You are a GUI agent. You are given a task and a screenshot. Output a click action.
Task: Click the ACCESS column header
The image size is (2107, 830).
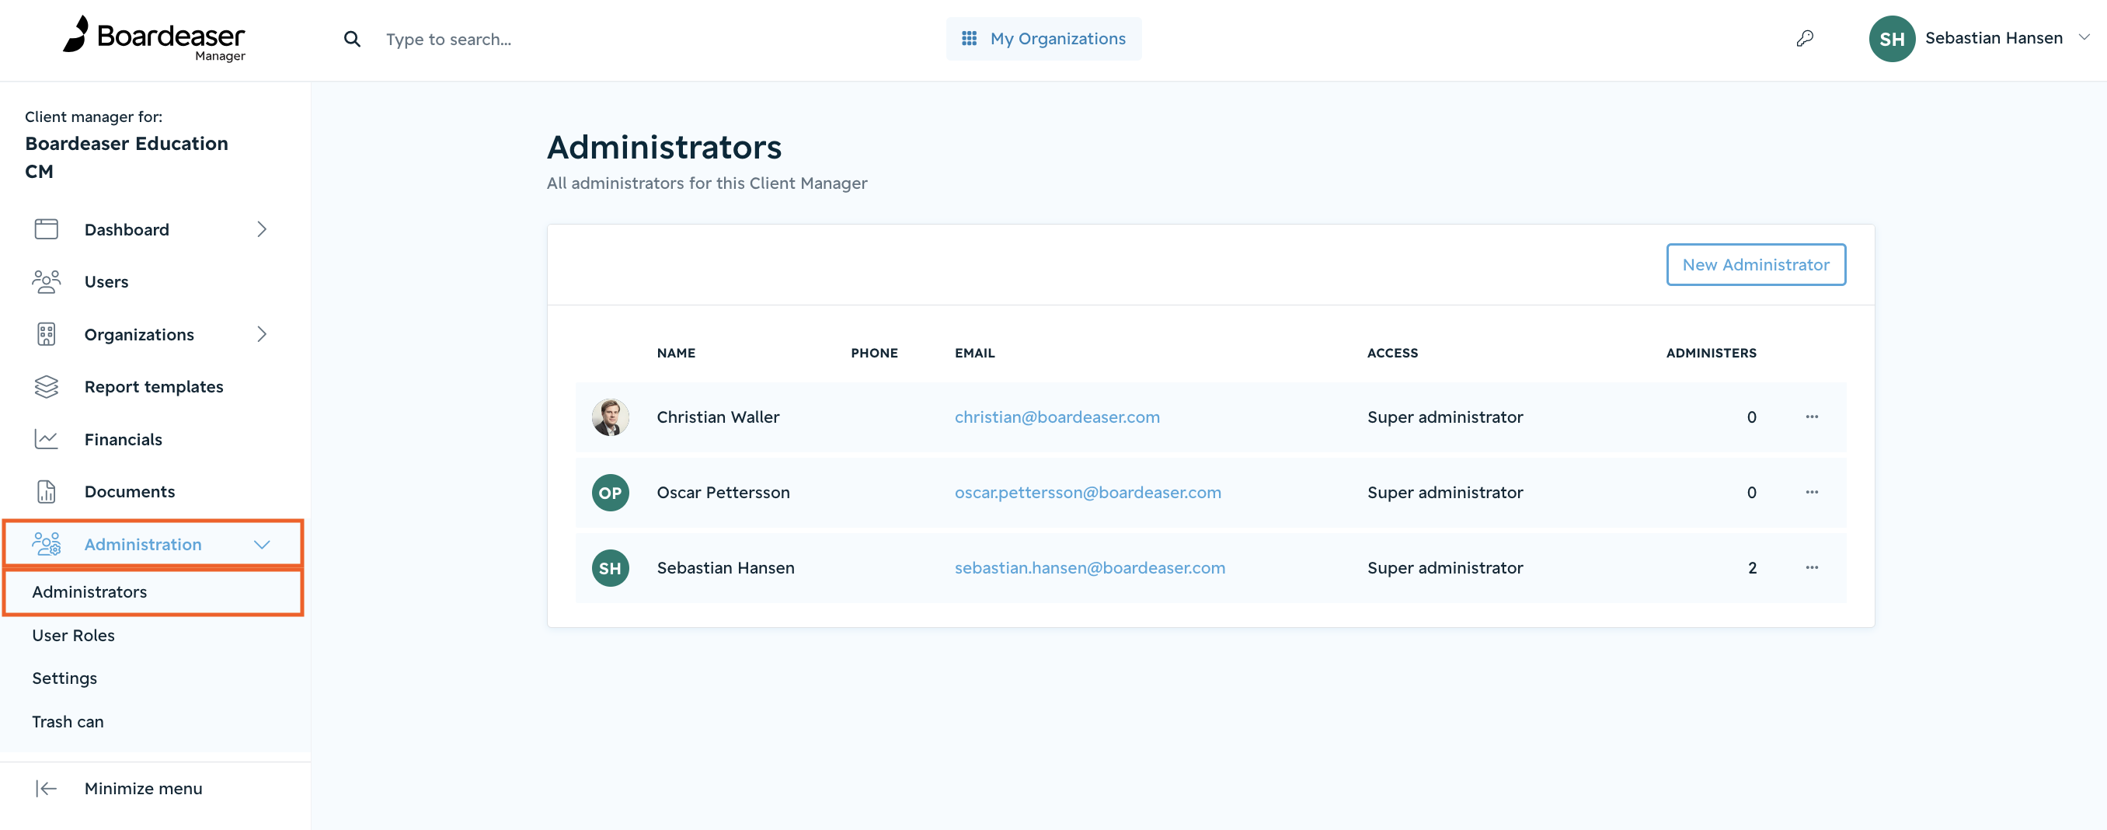click(1392, 353)
